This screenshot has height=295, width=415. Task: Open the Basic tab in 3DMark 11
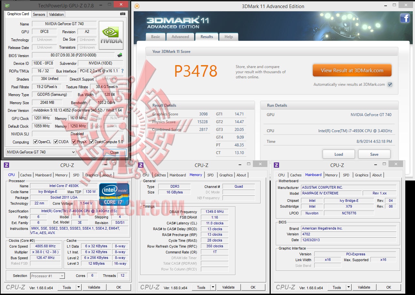tap(156, 37)
